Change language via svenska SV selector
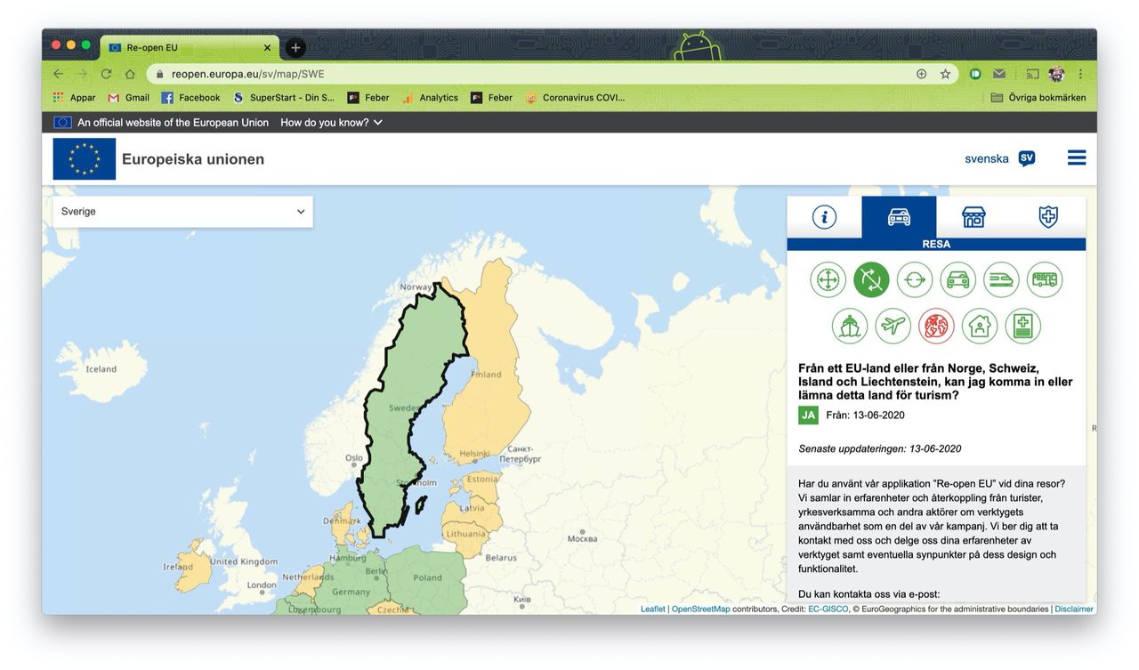The width and height of the screenshot is (1139, 670). pos(1000,158)
